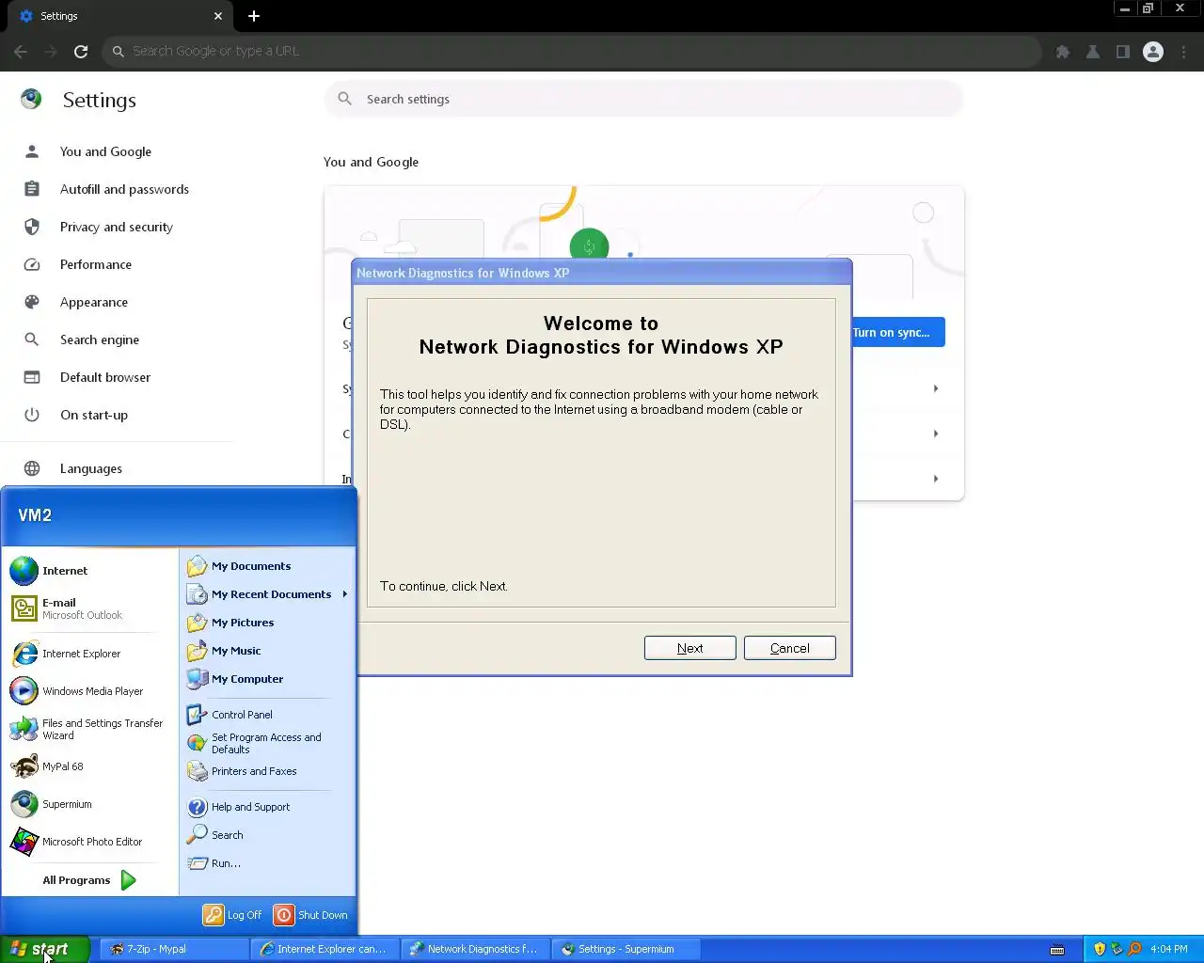Viewport: 1204px width, 963px height.
Task: Expand All Programs in Start menu
Action: (90, 880)
